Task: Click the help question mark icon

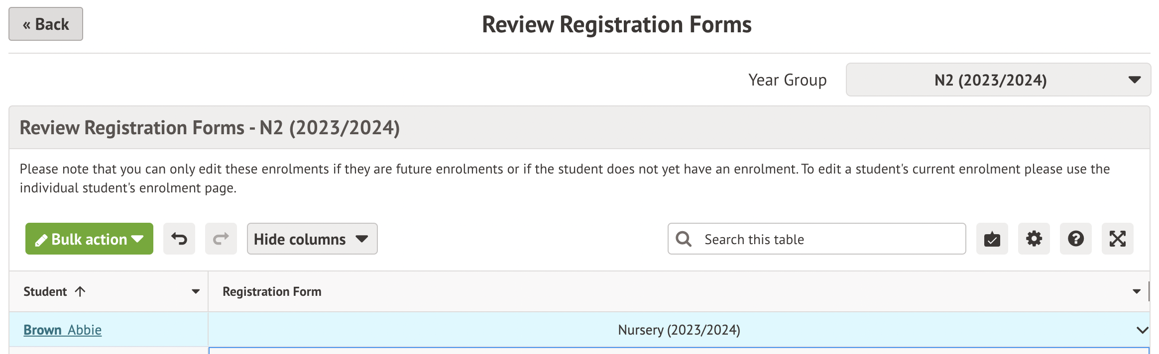Action: tap(1075, 239)
